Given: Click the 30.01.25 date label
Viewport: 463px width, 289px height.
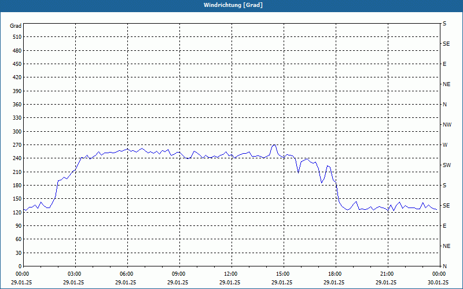Looking at the screenshot, I should coord(438,283).
